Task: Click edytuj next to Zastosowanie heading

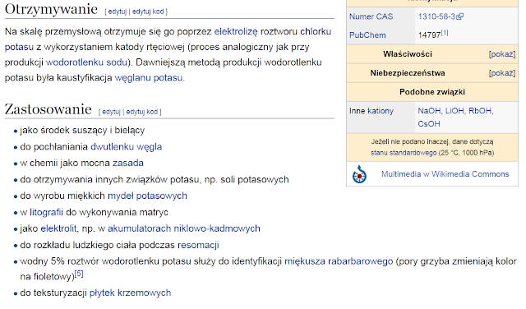Action: [111, 112]
